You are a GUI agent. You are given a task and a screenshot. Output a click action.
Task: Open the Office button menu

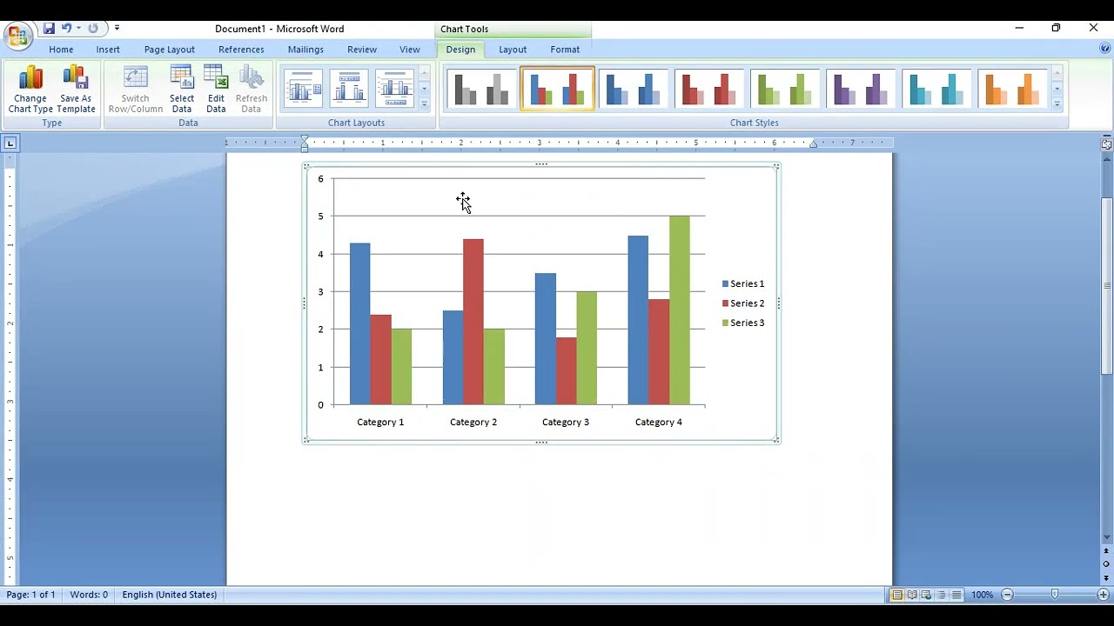(x=17, y=36)
